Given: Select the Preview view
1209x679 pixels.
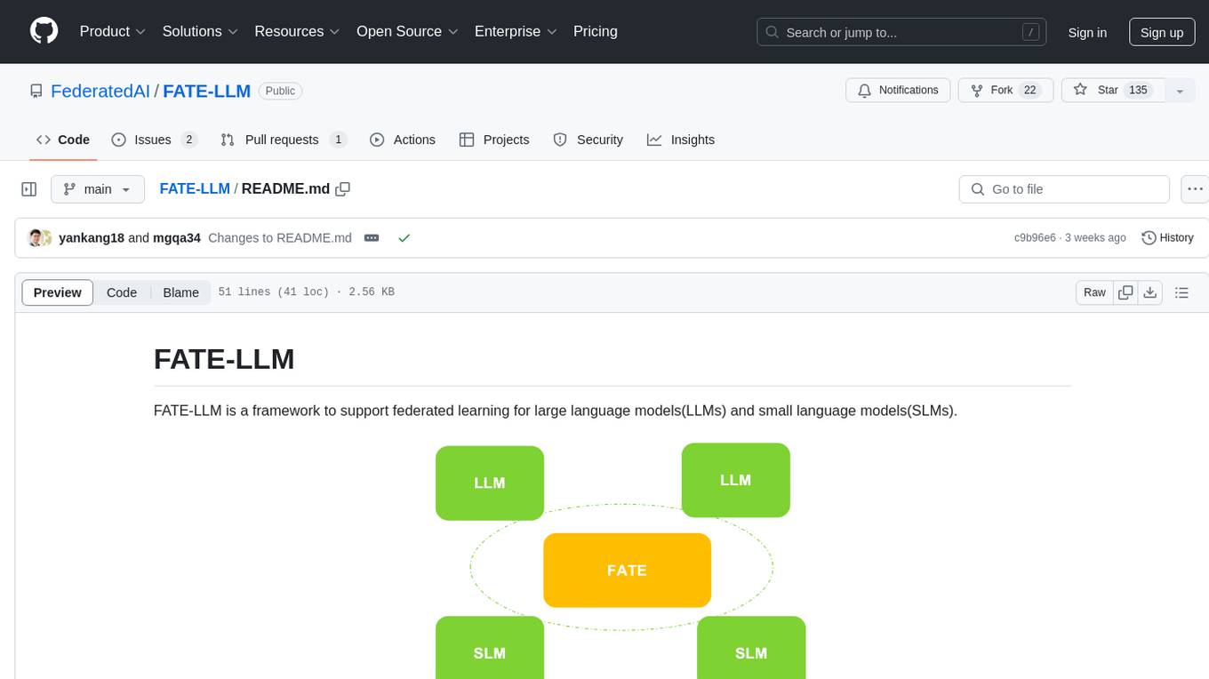Looking at the screenshot, I should (x=58, y=292).
